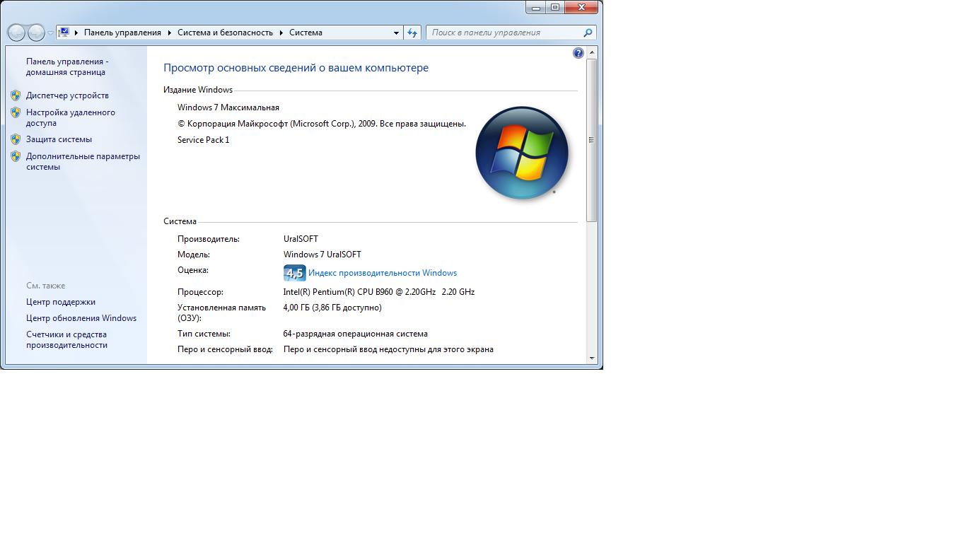Open Центр обновления Windows link

pyautogui.click(x=81, y=318)
